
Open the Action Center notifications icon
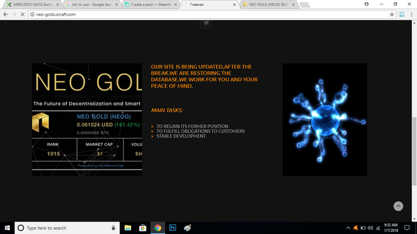click(407, 228)
